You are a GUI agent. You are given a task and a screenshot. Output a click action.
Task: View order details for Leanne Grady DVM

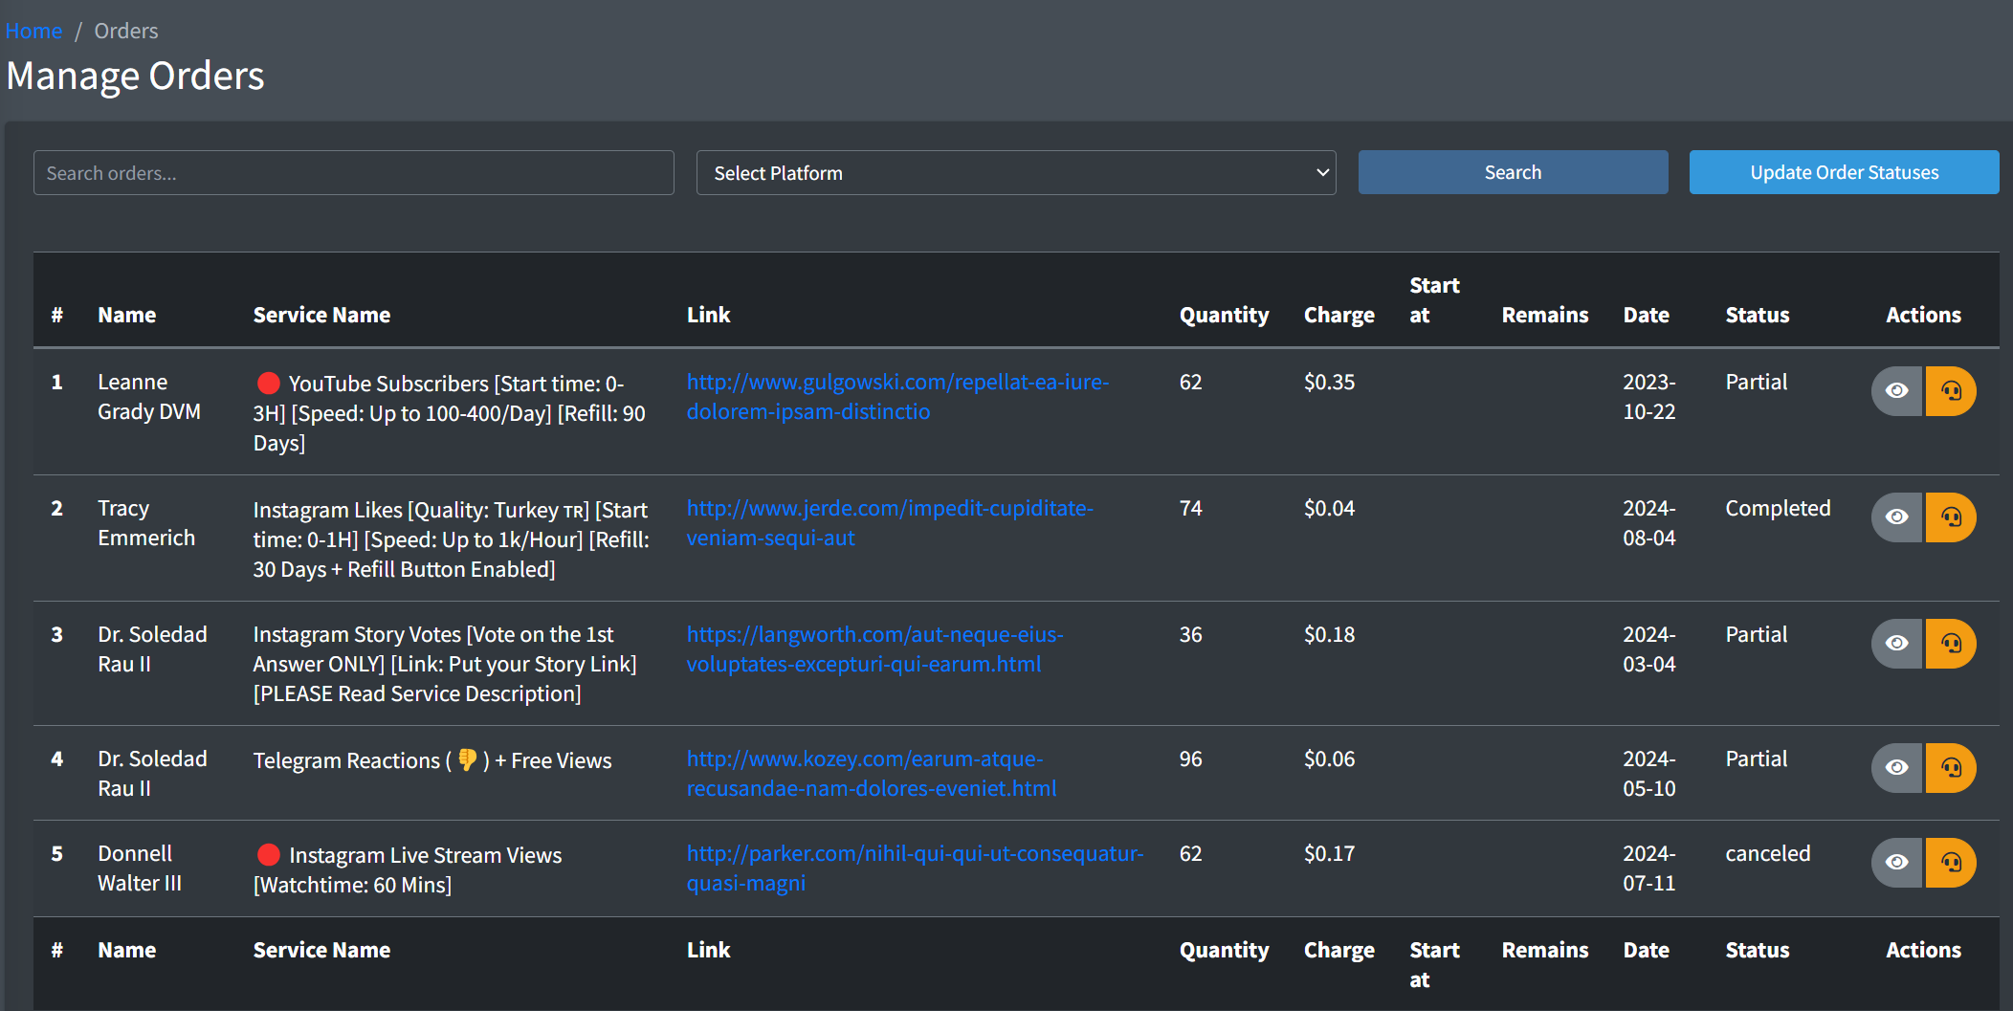point(1896,391)
